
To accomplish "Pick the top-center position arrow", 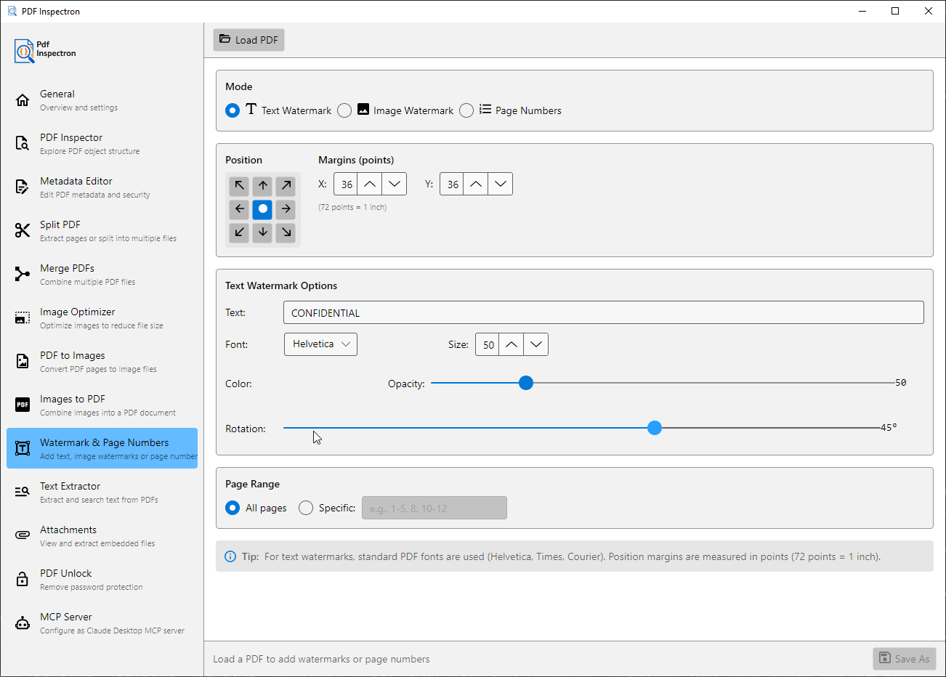I will pos(262,186).
